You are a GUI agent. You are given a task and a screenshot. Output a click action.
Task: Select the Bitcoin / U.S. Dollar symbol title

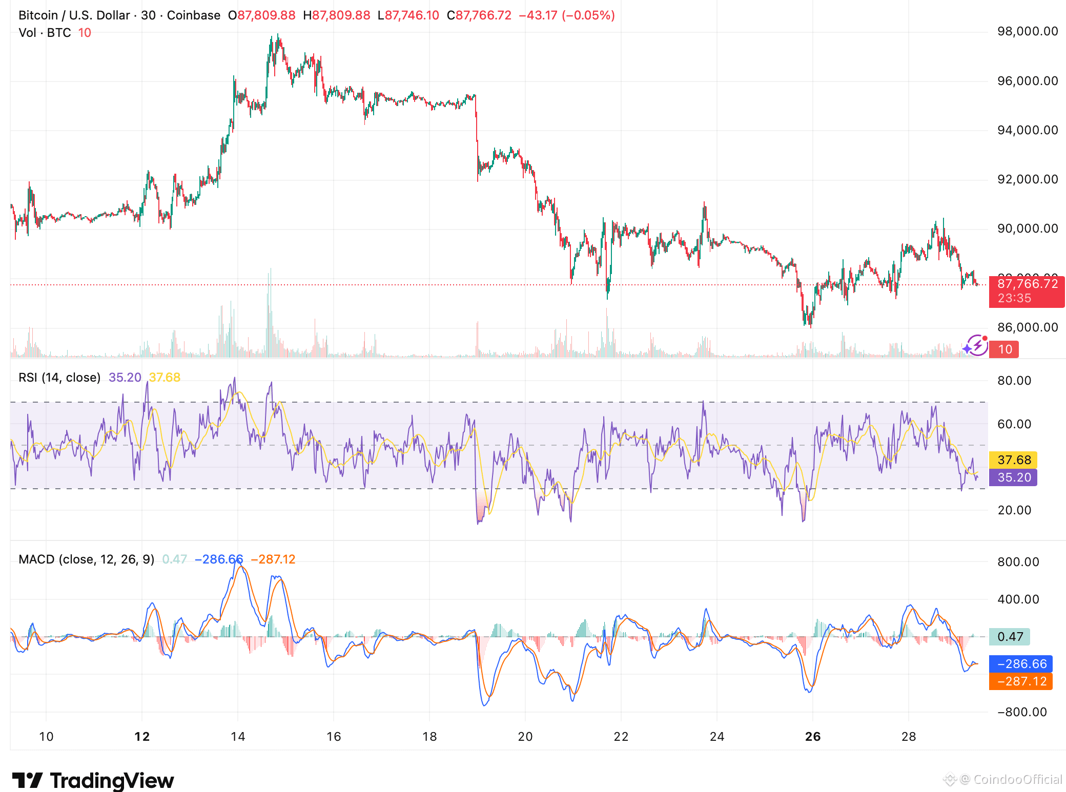[x=74, y=15]
